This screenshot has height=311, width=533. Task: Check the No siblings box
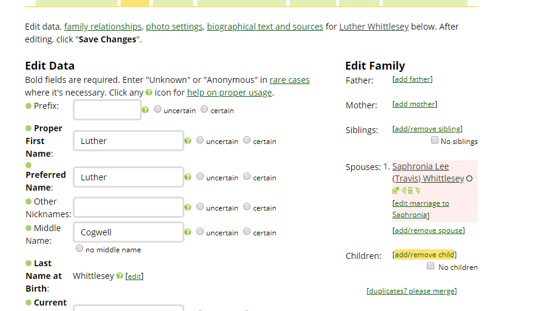(434, 140)
